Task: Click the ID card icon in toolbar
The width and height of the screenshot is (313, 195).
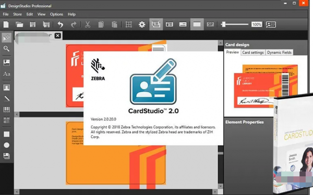Action: coord(271,24)
